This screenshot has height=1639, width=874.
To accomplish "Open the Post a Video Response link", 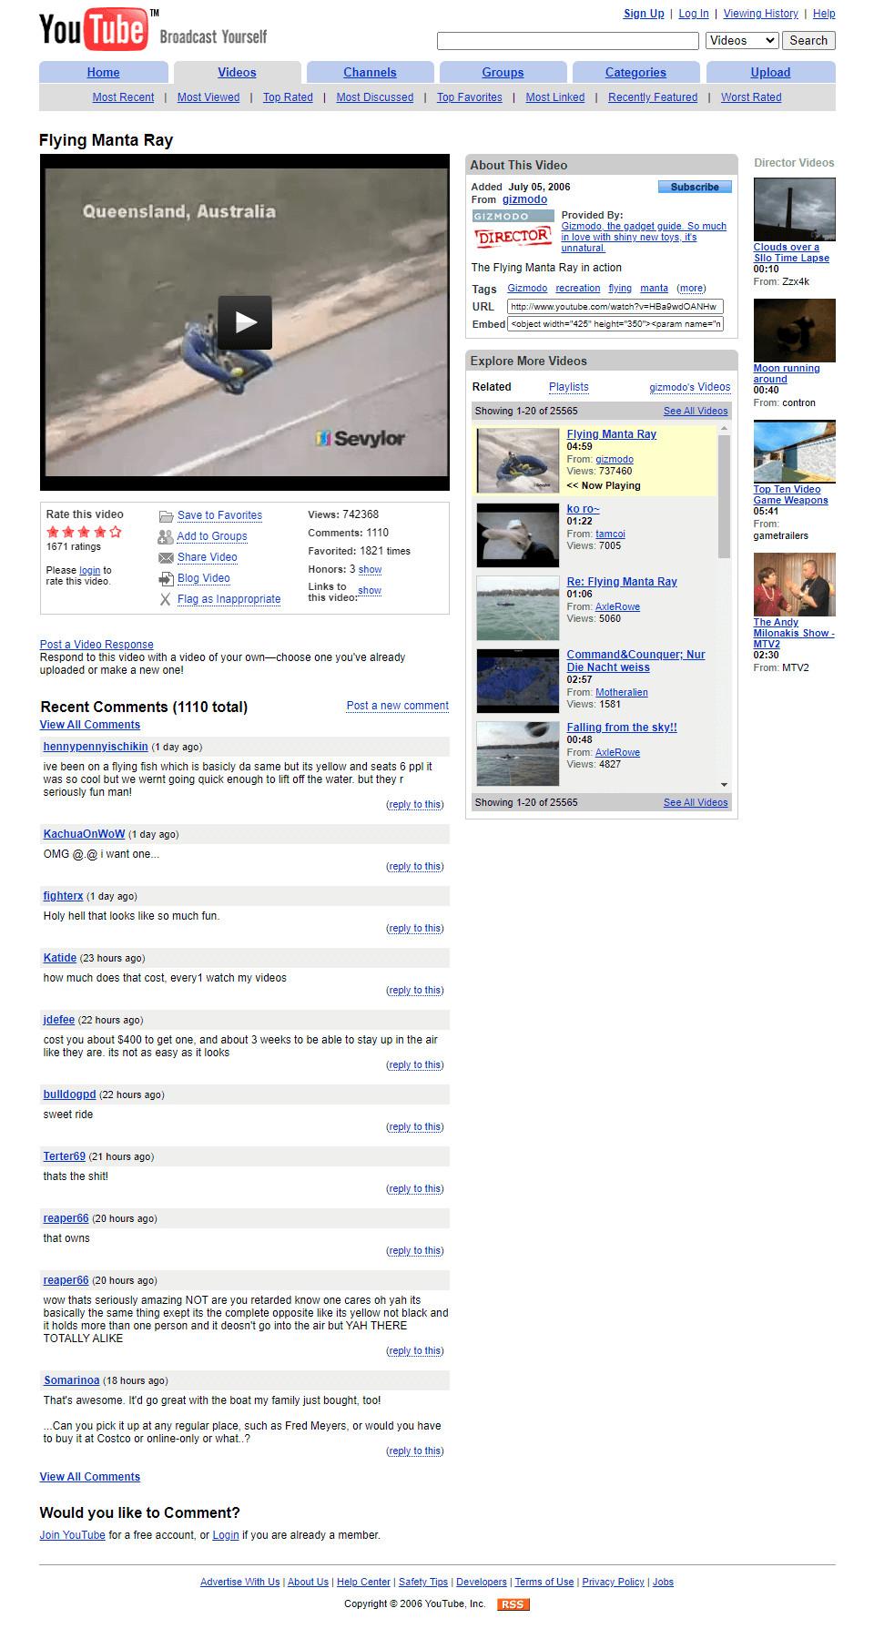I will (x=97, y=644).
